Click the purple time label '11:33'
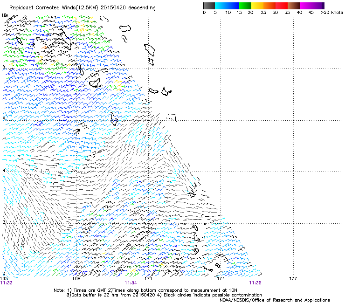The height and width of the screenshot is (303, 345). pyautogui.click(x=7, y=283)
